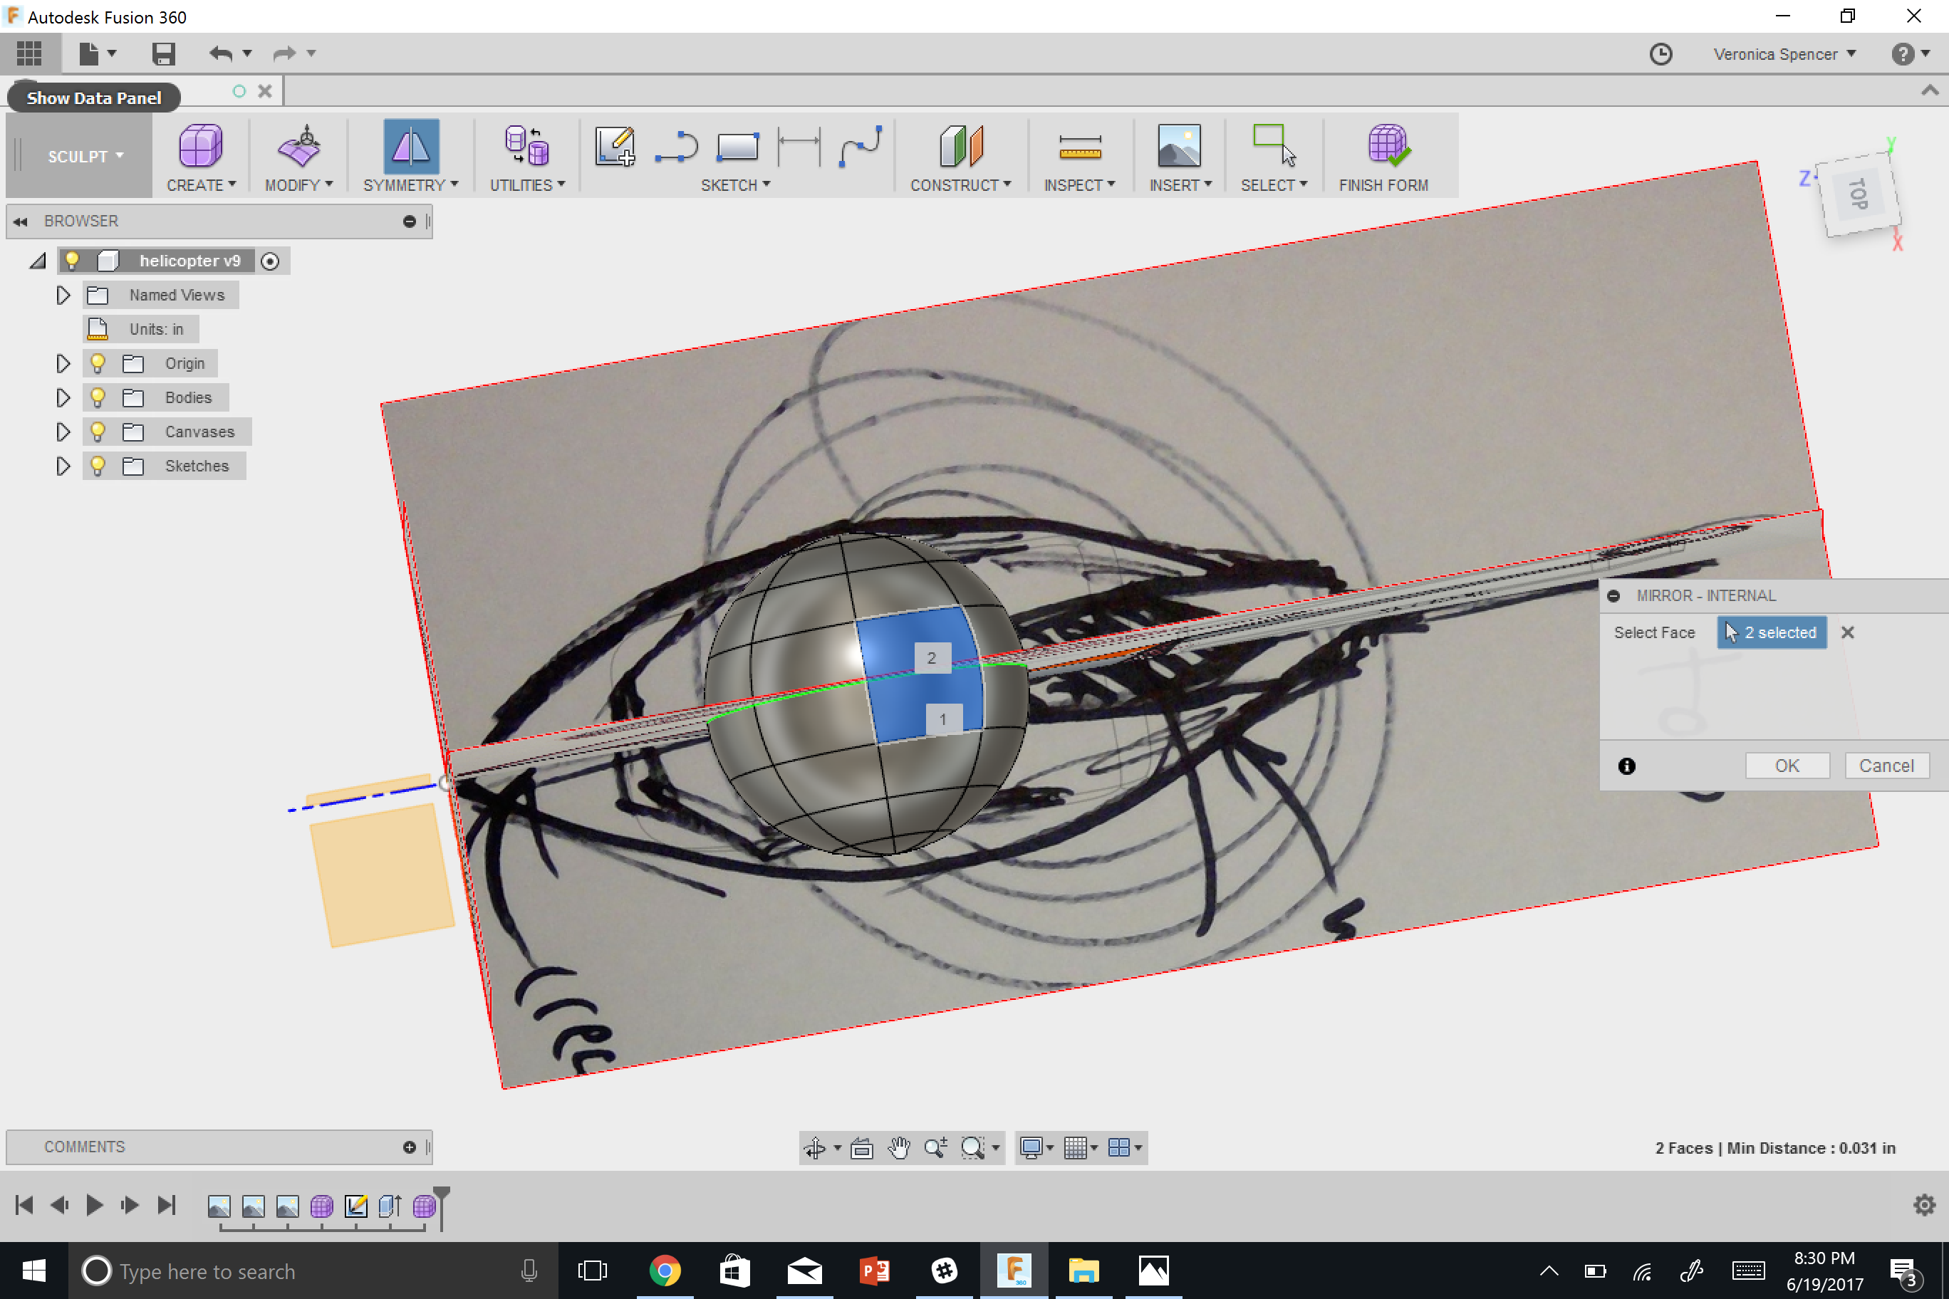The width and height of the screenshot is (1949, 1299).
Task: Open timeline settings gear
Action: tap(1924, 1204)
